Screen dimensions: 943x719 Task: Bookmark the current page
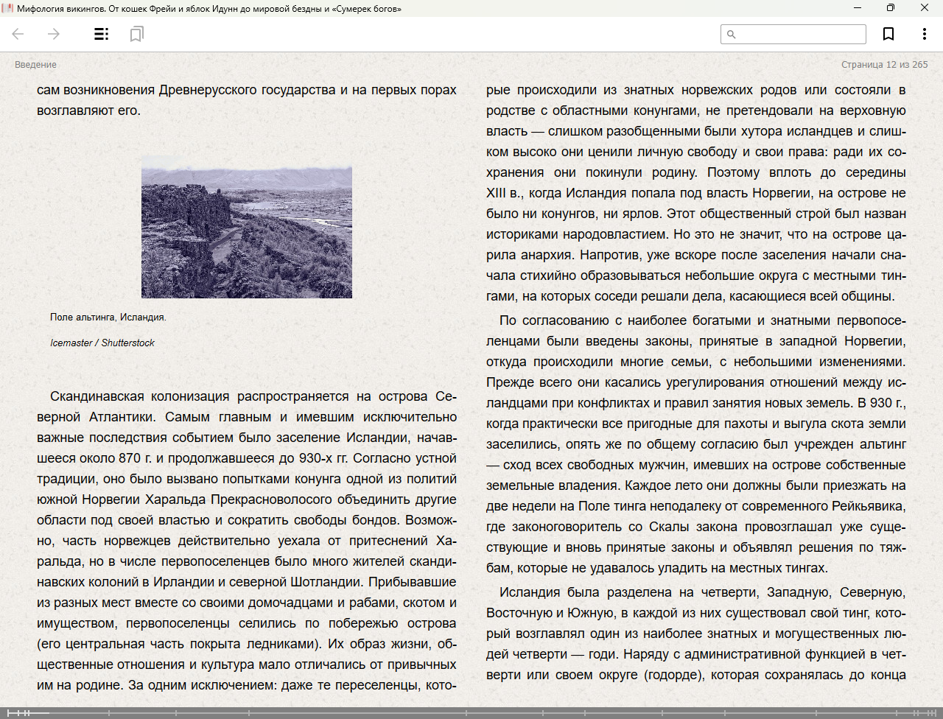point(888,34)
